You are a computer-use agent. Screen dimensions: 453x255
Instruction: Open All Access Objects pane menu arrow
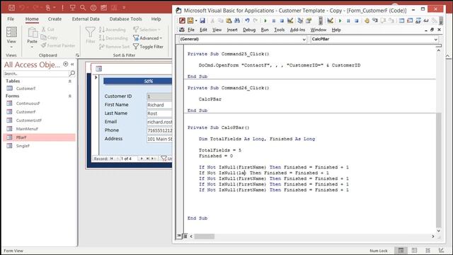coord(66,64)
